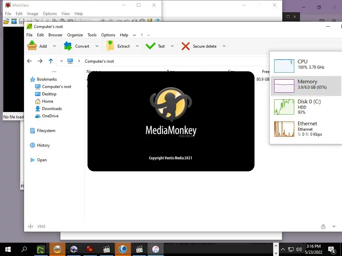
Task: Expand the Convert dropdown arrow
Action: [x=97, y=46]
